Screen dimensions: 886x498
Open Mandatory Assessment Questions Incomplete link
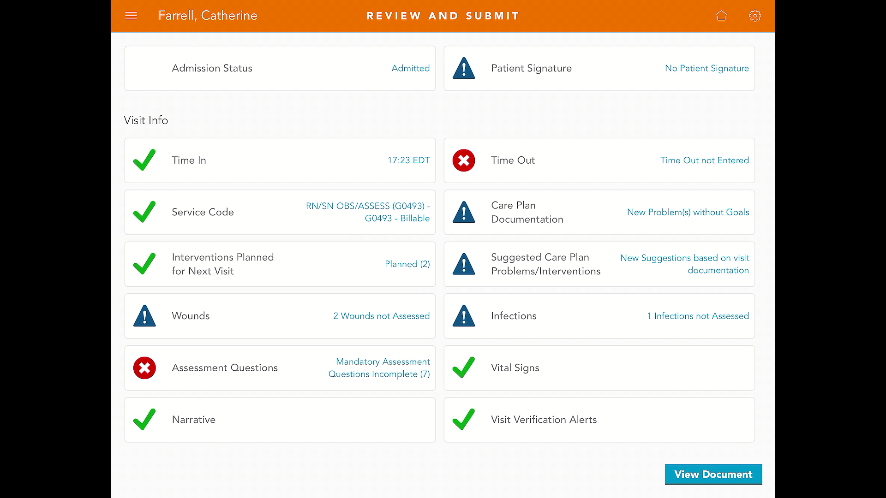[x=379, y=368]
